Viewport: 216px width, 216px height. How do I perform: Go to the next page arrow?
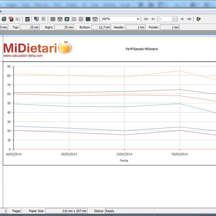182,19
